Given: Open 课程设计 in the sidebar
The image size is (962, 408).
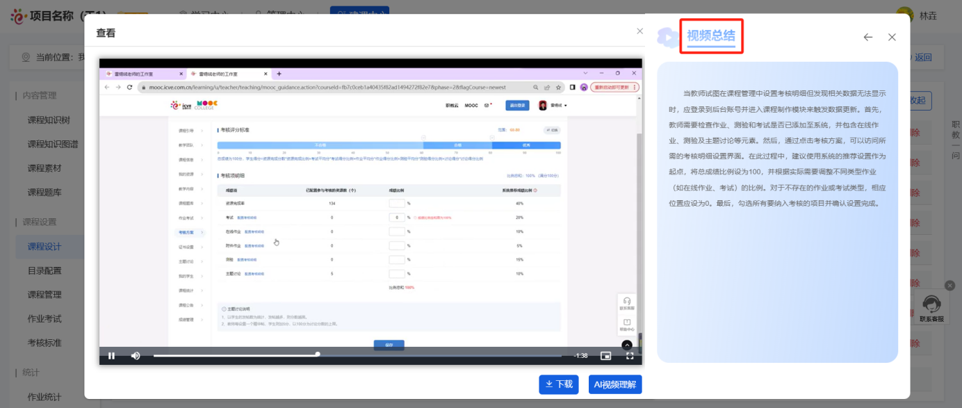Looking at the screenshot, I should pyautogui.click(x=44, y=247).
